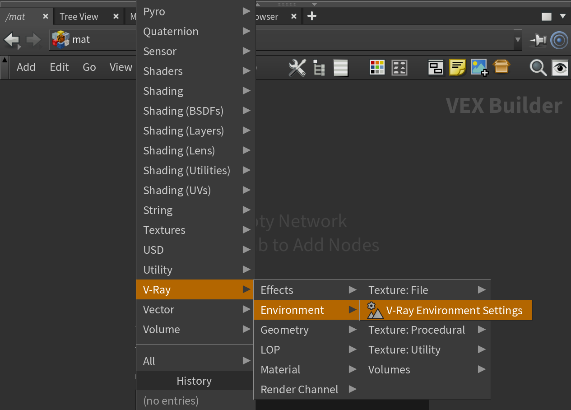Maximize the pane with square icon
This screenshot has width=571, height=410.
pos(547,17)
